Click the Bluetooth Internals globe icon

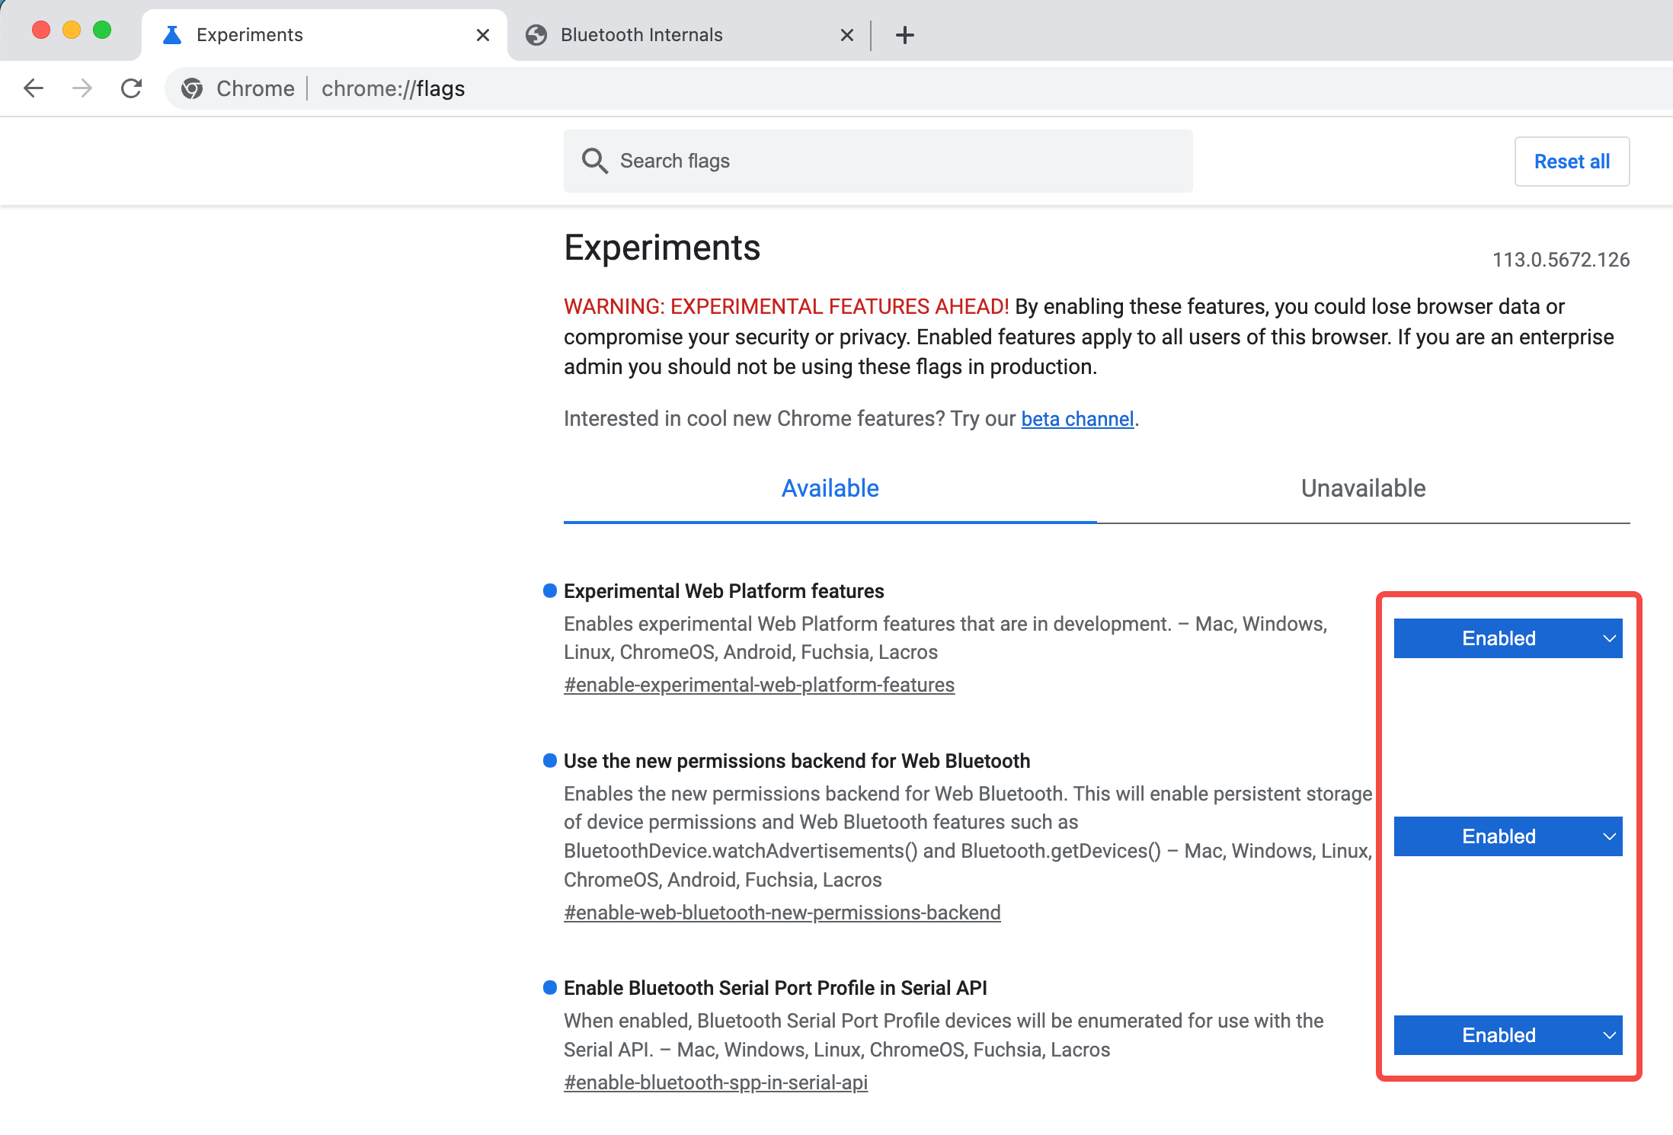click(536, 35)
